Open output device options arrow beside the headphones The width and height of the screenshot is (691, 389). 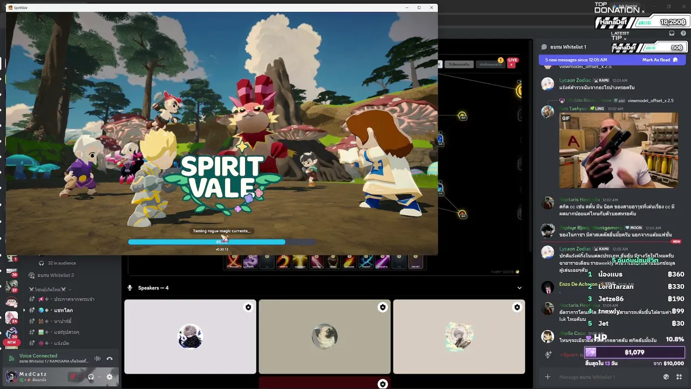(x=99, y=377)
